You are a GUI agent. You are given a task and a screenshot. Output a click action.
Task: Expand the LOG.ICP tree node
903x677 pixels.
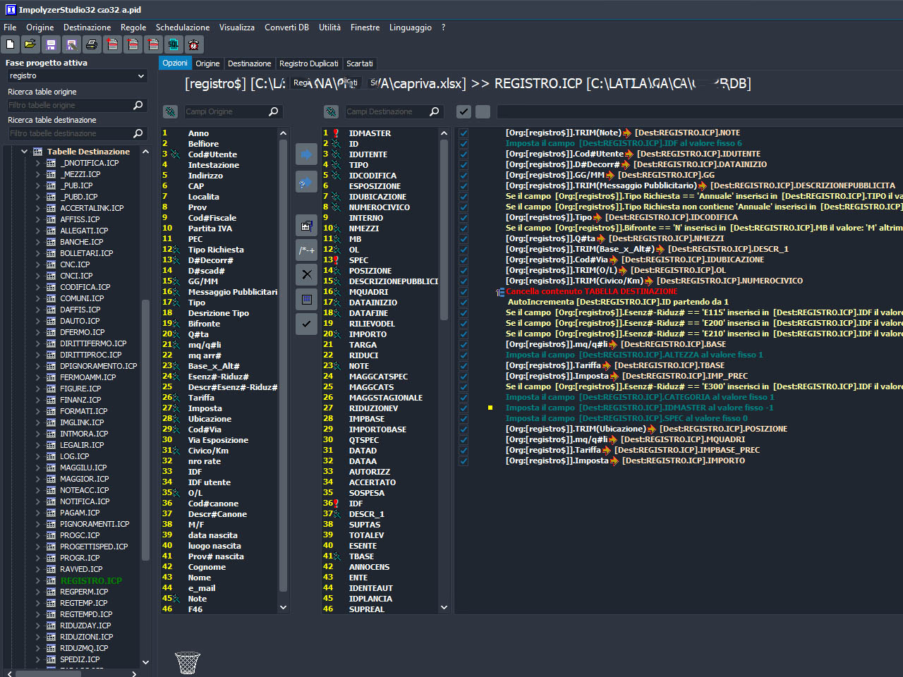click(x=37, y=456)
